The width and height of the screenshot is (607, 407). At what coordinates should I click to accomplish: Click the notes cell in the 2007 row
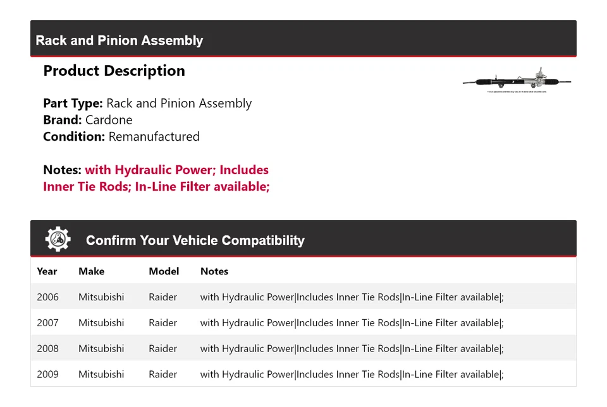tap(352, 322)
